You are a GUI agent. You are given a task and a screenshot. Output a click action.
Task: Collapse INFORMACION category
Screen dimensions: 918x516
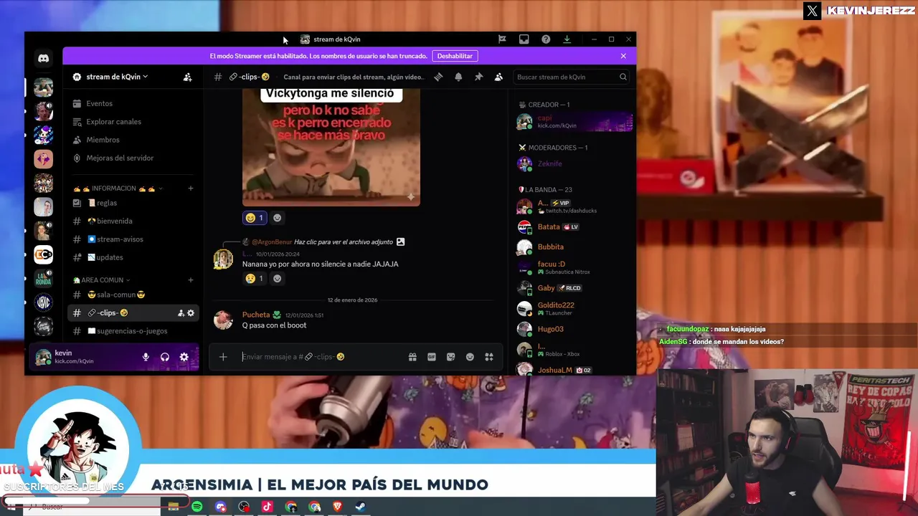118,188
